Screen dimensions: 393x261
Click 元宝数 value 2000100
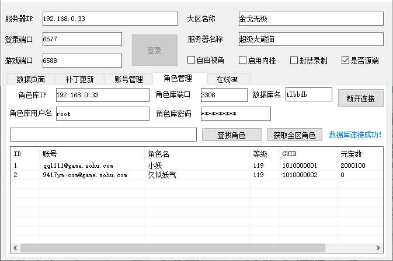[353, 165]
